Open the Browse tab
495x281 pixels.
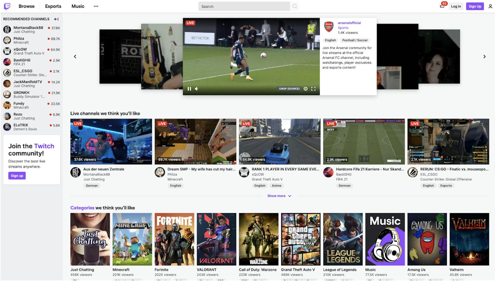click(x=27, y=6)
